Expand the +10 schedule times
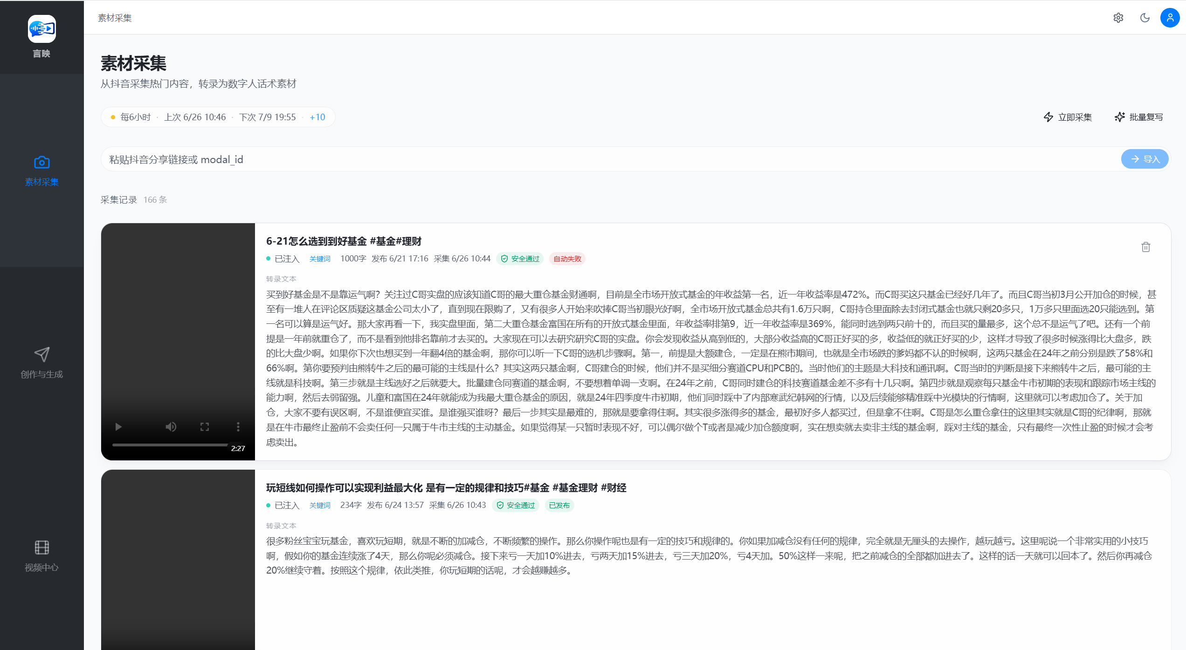Viewport: 1186px width, 650px height. click(x=317, y=117)
